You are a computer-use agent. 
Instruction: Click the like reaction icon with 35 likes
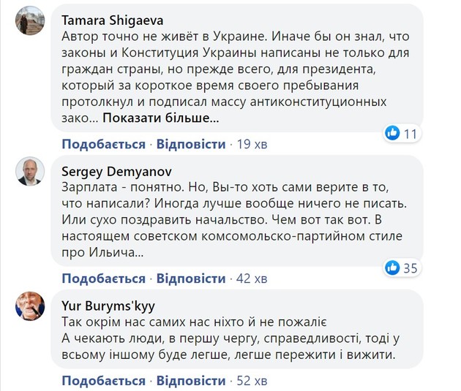click(x=391, y=267)
